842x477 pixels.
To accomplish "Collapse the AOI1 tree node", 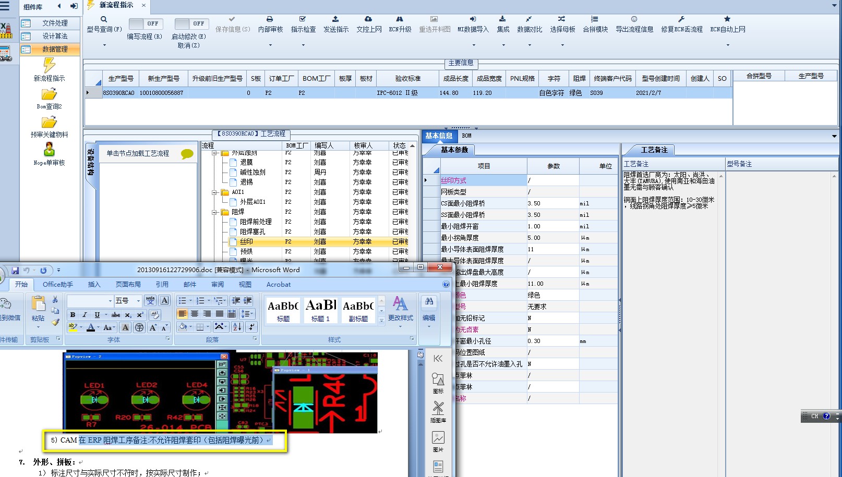I will (214, 192).
